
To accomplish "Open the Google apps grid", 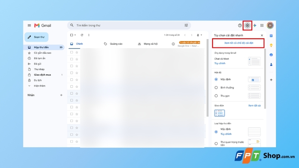I will pos(262,25).
